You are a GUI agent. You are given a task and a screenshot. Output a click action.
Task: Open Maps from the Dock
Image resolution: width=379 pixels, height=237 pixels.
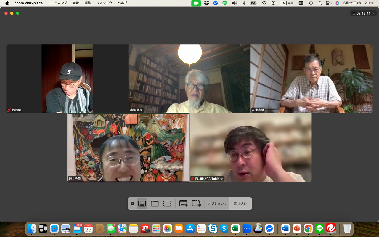(122, 228)
